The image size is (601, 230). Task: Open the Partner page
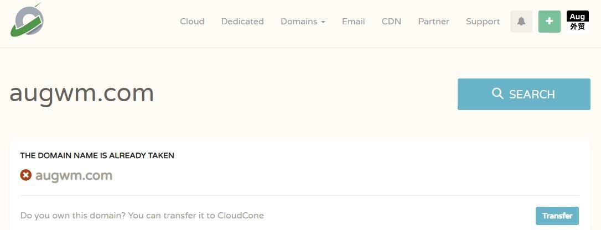click(x=433, y=22)
